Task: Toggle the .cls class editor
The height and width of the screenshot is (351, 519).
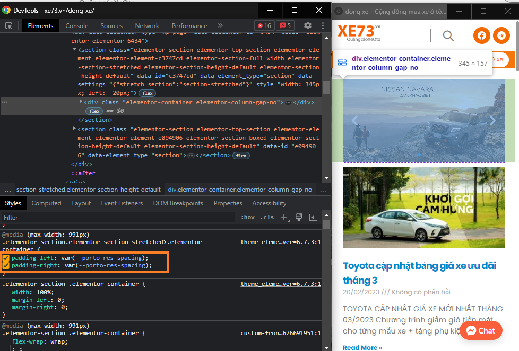Action: click(267, 217)
